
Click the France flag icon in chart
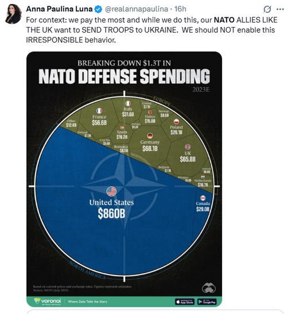tap(99, 111)
